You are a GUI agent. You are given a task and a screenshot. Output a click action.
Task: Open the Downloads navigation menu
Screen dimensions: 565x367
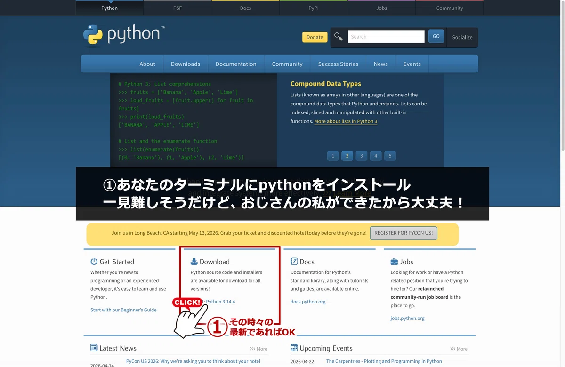pyautogui.click(x=186, y=64)
